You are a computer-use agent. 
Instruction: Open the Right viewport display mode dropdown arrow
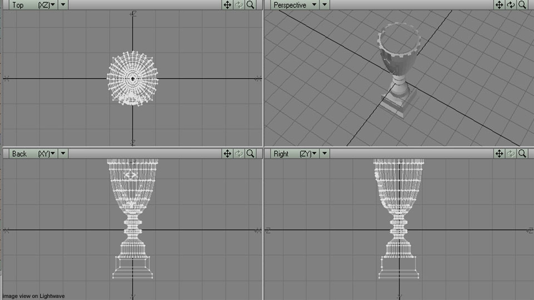325,154
